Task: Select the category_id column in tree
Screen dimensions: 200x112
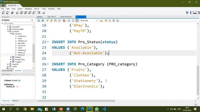Action: point(22,41)
